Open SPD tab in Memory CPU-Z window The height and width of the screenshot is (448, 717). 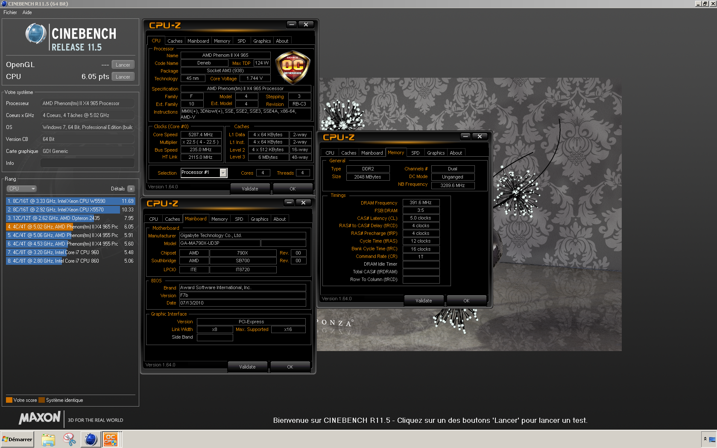point(416,153)
